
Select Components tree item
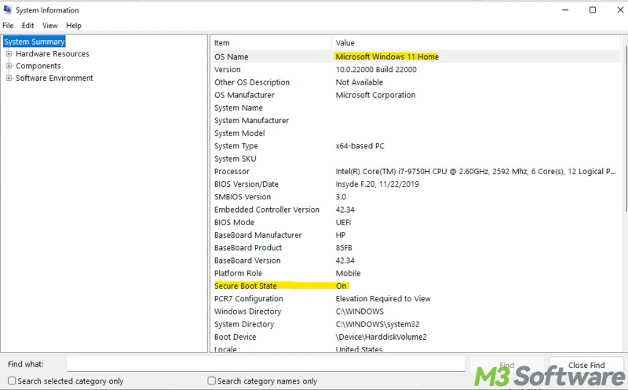(x=38, y=66)
